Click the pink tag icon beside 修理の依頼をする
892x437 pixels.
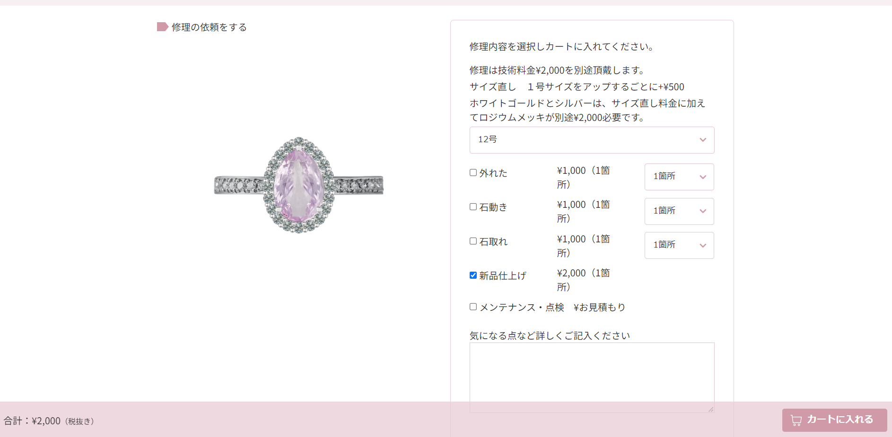click(x=163, y=27)
